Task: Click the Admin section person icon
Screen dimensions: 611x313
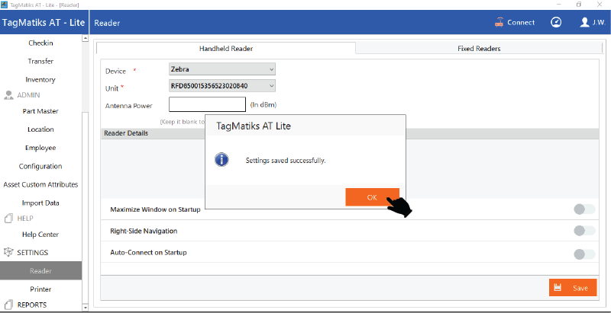Action: 9,95
